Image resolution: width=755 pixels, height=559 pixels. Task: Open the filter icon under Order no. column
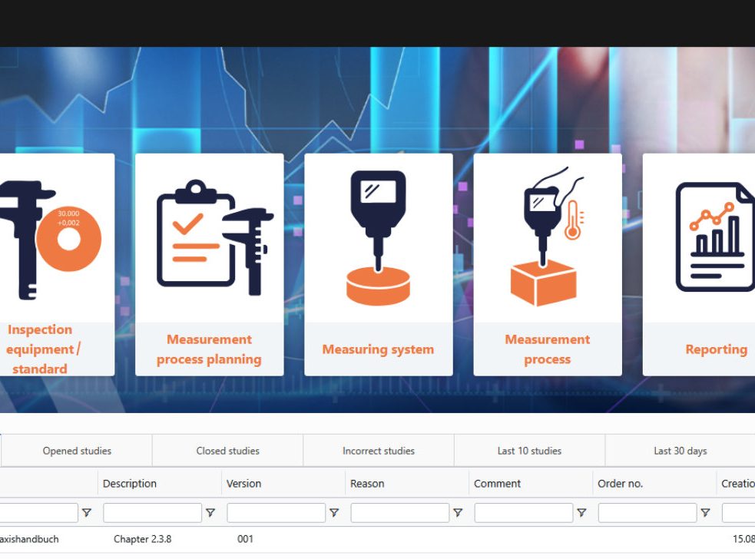tap(705, 513)
